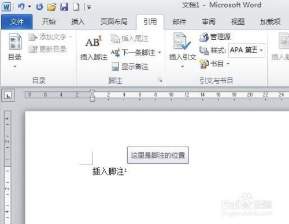The width and height of the screenshot is (289, 224).
Task: Click the 样式 label icon
Action: (204, 51)
